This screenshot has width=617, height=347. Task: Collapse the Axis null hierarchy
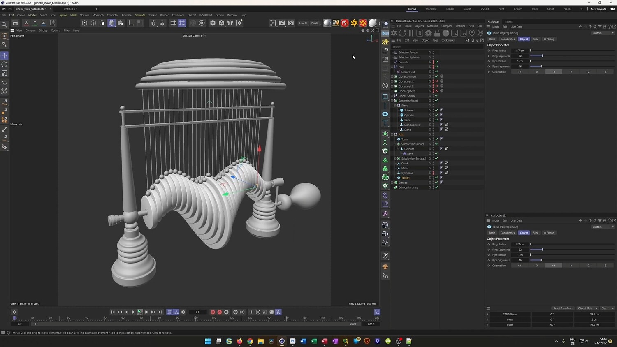[392, 134]
